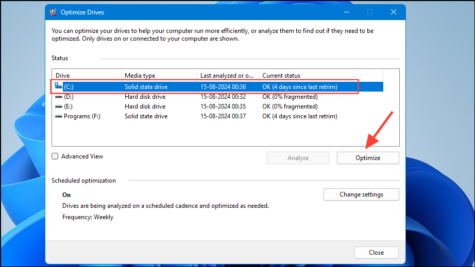Click the C: drive's retrim status text
The image size is (475, 267).
pos(300,87)
